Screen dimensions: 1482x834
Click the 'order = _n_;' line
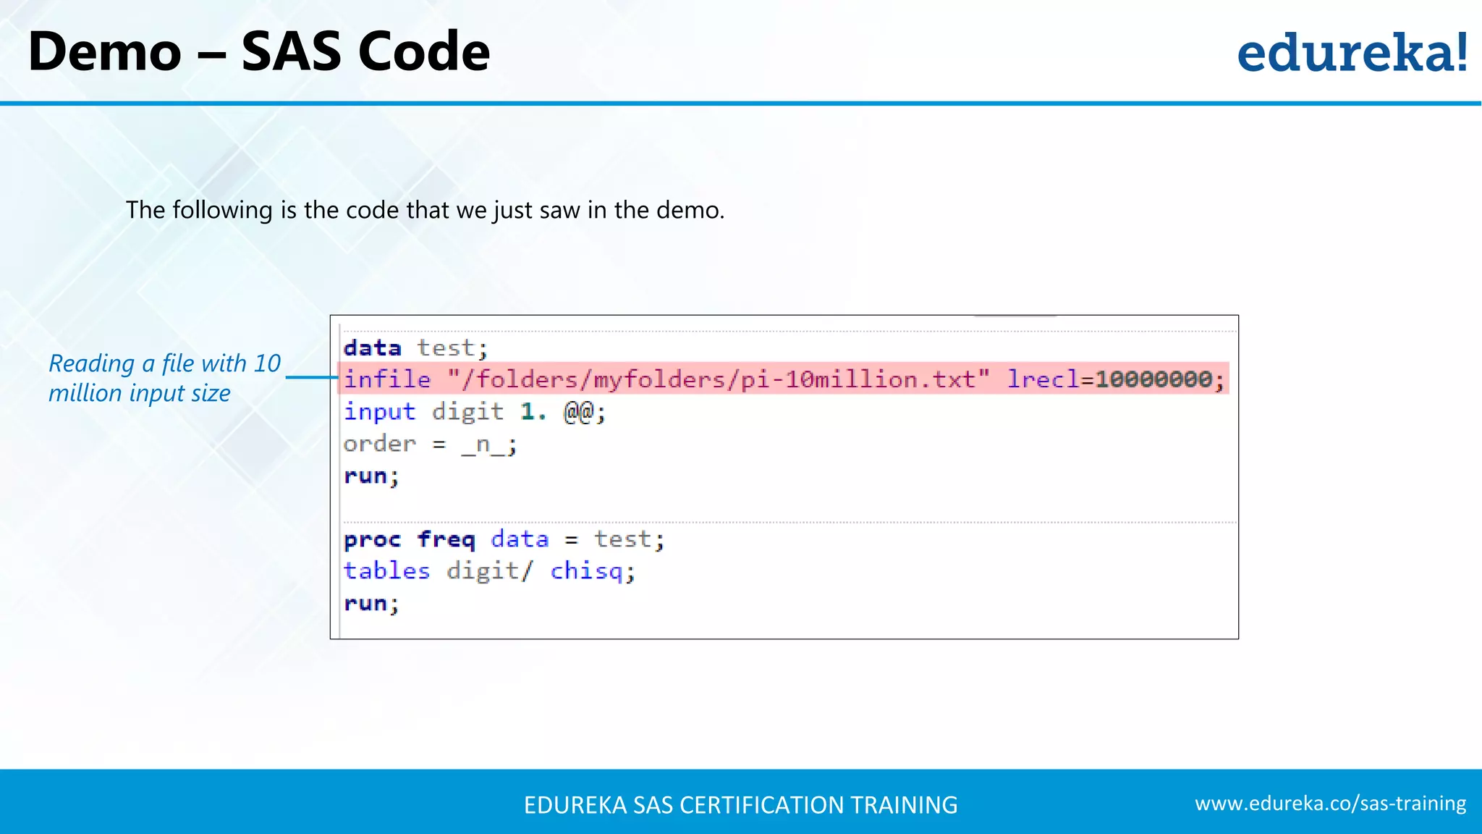point(431,444)
